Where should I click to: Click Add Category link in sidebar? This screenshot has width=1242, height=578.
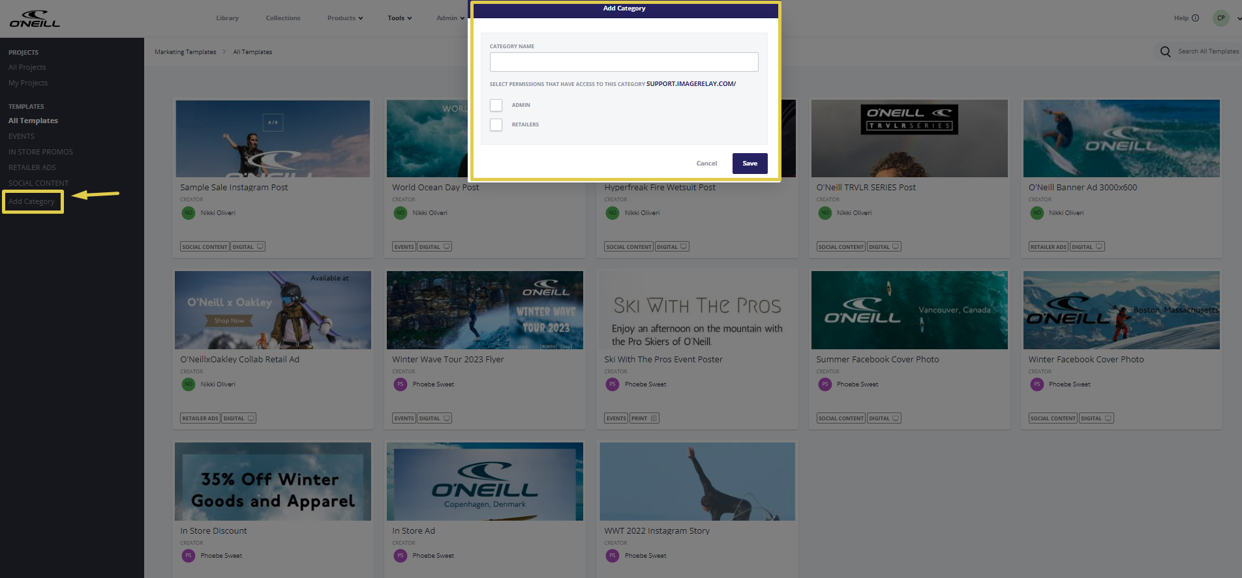point(32,201)
